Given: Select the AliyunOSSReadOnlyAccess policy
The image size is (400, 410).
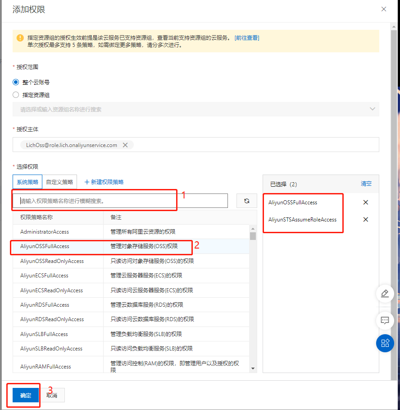Looking at the screenshot, I should point(131,261).
